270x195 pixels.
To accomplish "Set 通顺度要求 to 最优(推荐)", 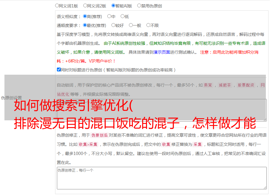I will (85, 25).
